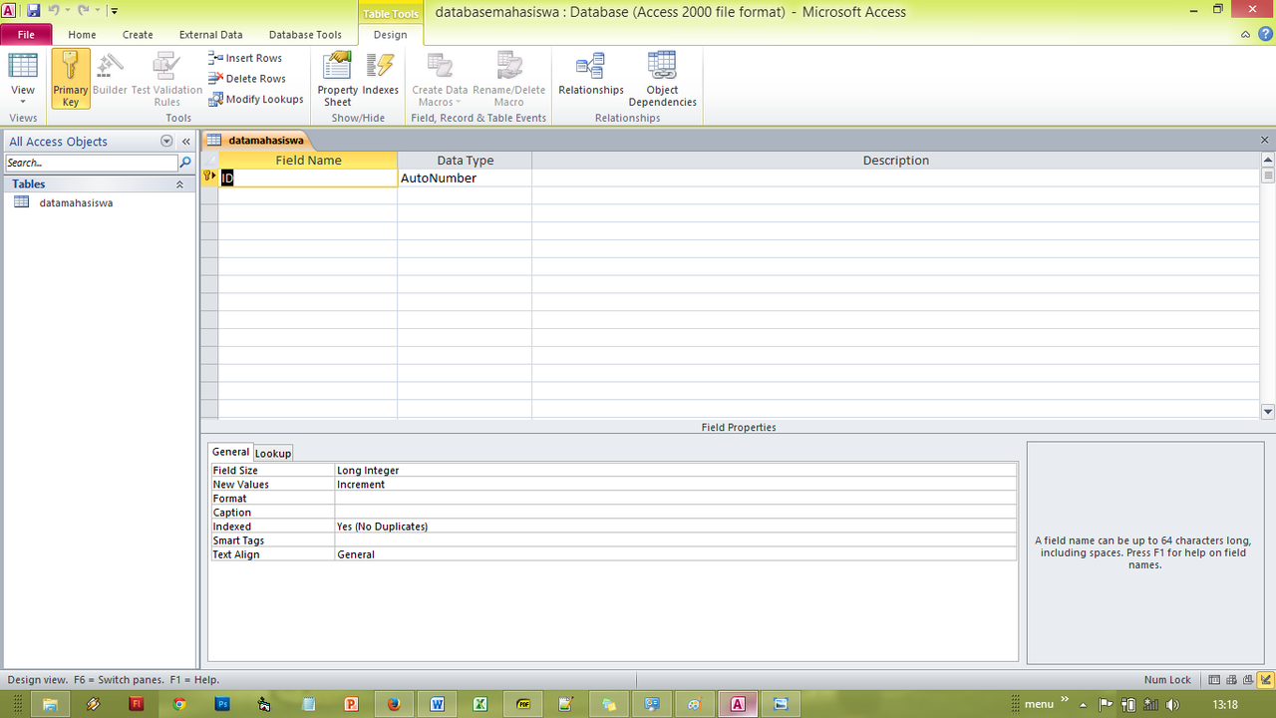Switch to the Create ribbon tab

[138, 35]
